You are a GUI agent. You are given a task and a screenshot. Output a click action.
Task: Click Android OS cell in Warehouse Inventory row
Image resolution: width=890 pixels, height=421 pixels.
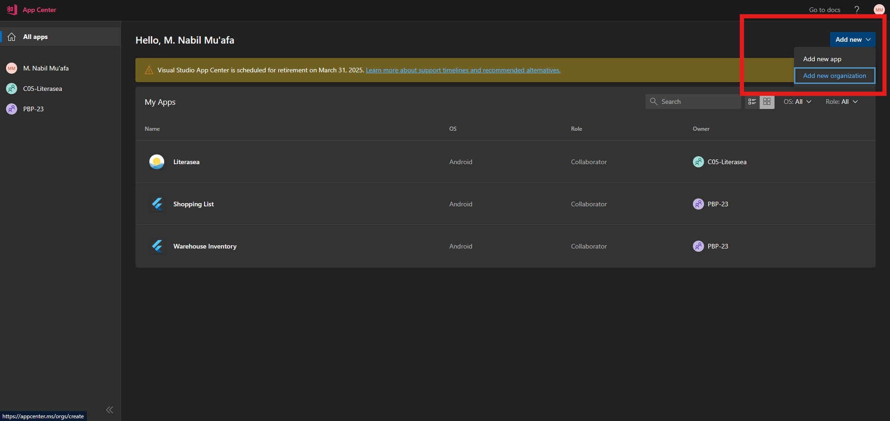coord(461,246)
